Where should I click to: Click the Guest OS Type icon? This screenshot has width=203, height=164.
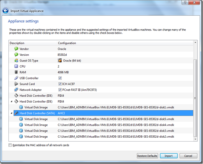tap(16, 61)
